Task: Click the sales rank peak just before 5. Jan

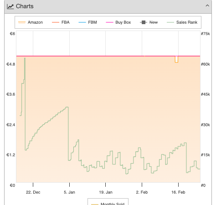Action: click(x=67, y=107)
